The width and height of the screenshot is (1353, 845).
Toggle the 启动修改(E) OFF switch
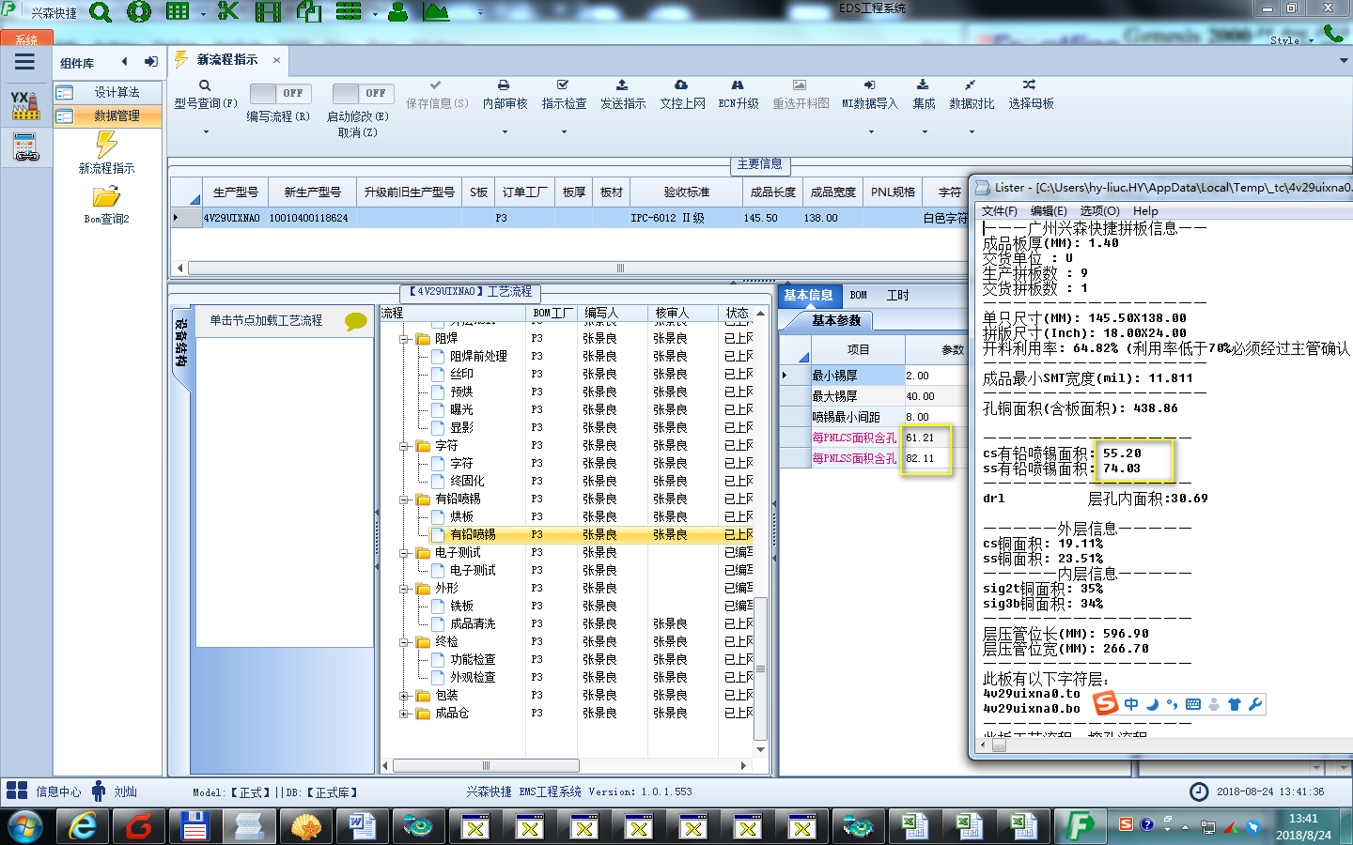click(x=362, y=93)
